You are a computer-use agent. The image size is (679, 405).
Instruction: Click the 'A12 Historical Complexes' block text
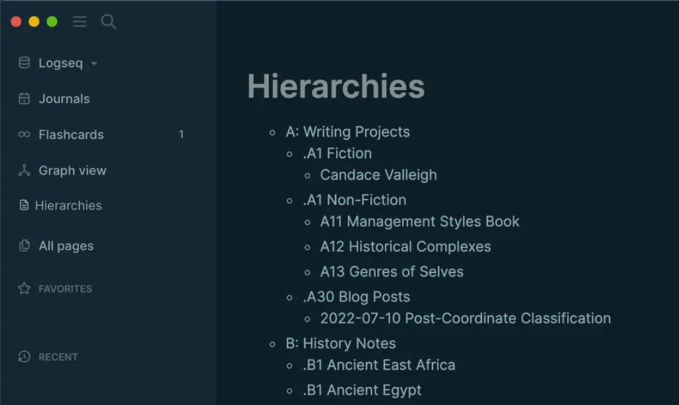[x=405, y=246]
